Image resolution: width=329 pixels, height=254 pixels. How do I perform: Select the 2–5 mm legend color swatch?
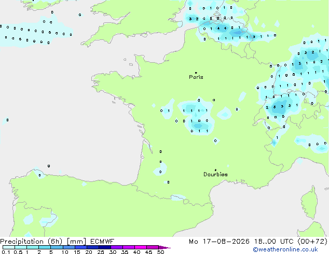point(45,247)
